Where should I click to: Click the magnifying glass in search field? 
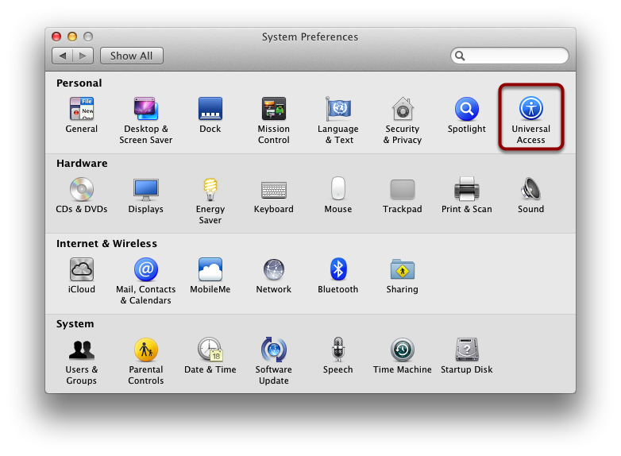click(x=460, y=56)
